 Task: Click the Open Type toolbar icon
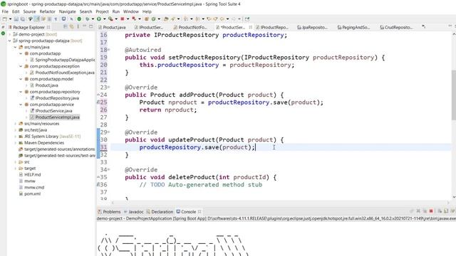[x=165, y=19]
